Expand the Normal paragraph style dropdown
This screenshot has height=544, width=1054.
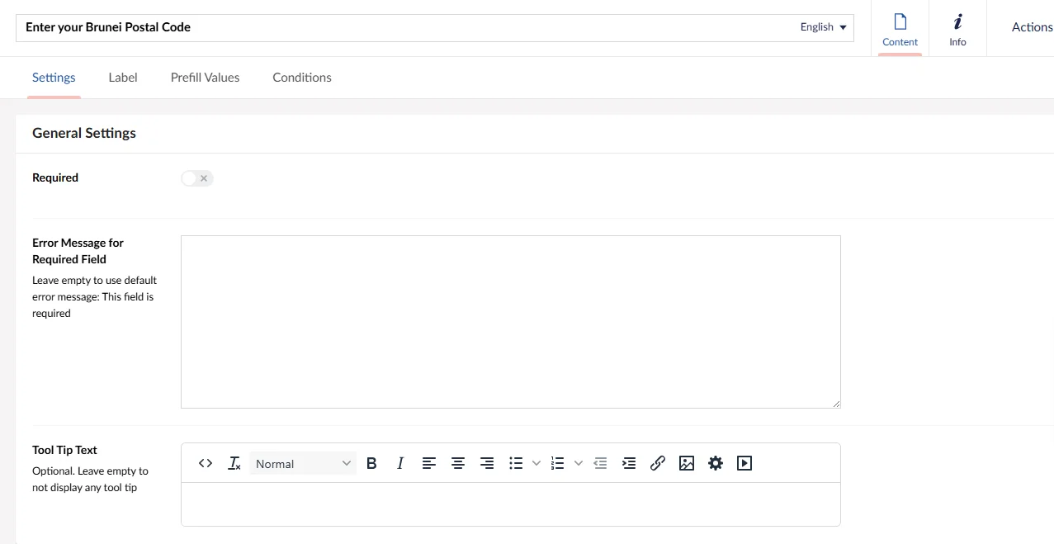303,464
